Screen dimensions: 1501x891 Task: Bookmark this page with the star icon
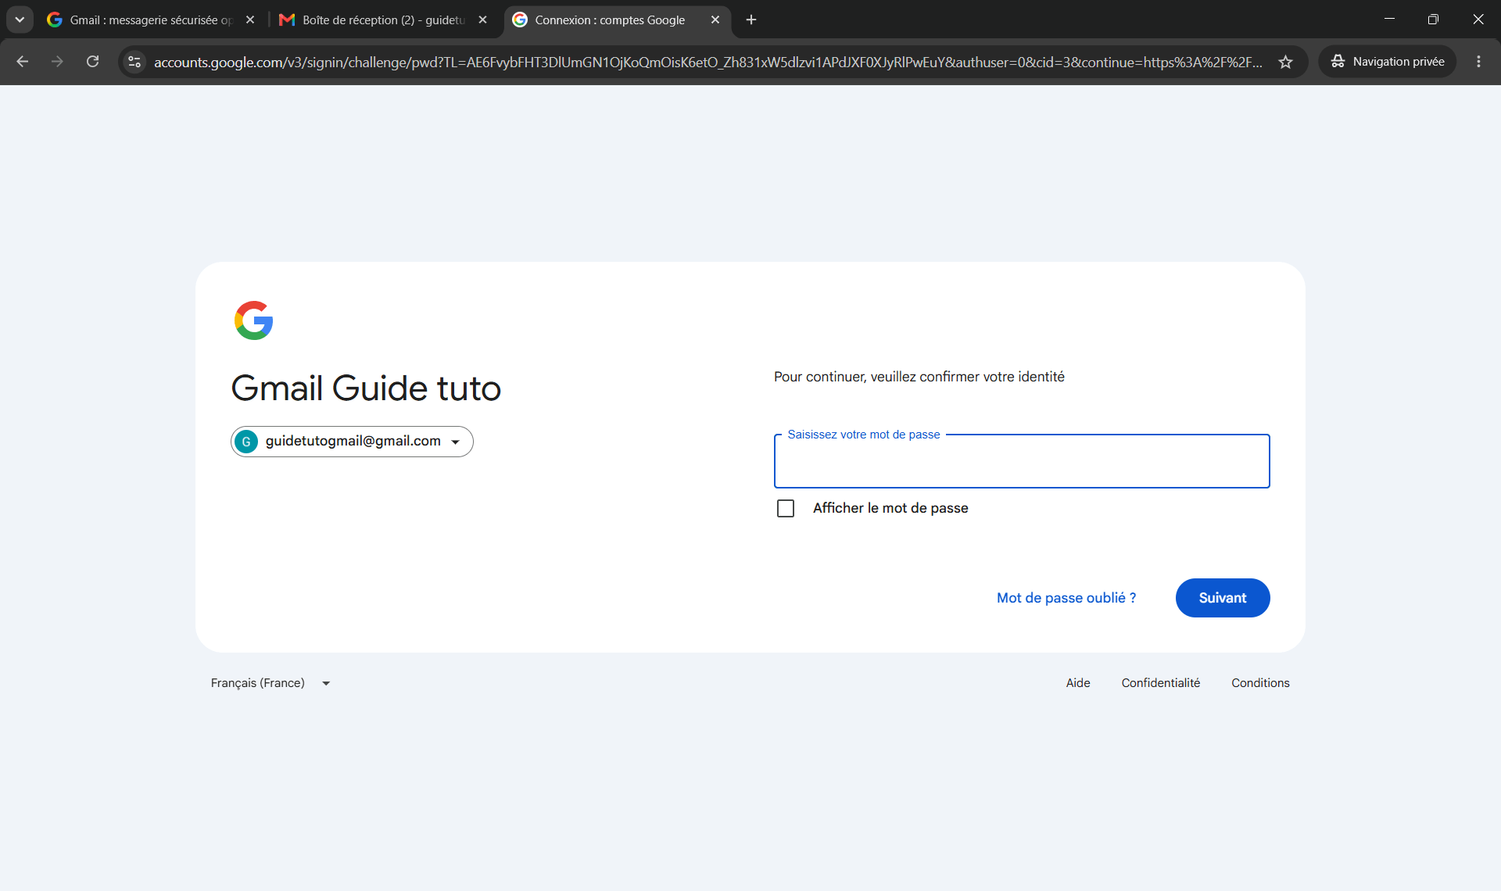pos(1285,62)
